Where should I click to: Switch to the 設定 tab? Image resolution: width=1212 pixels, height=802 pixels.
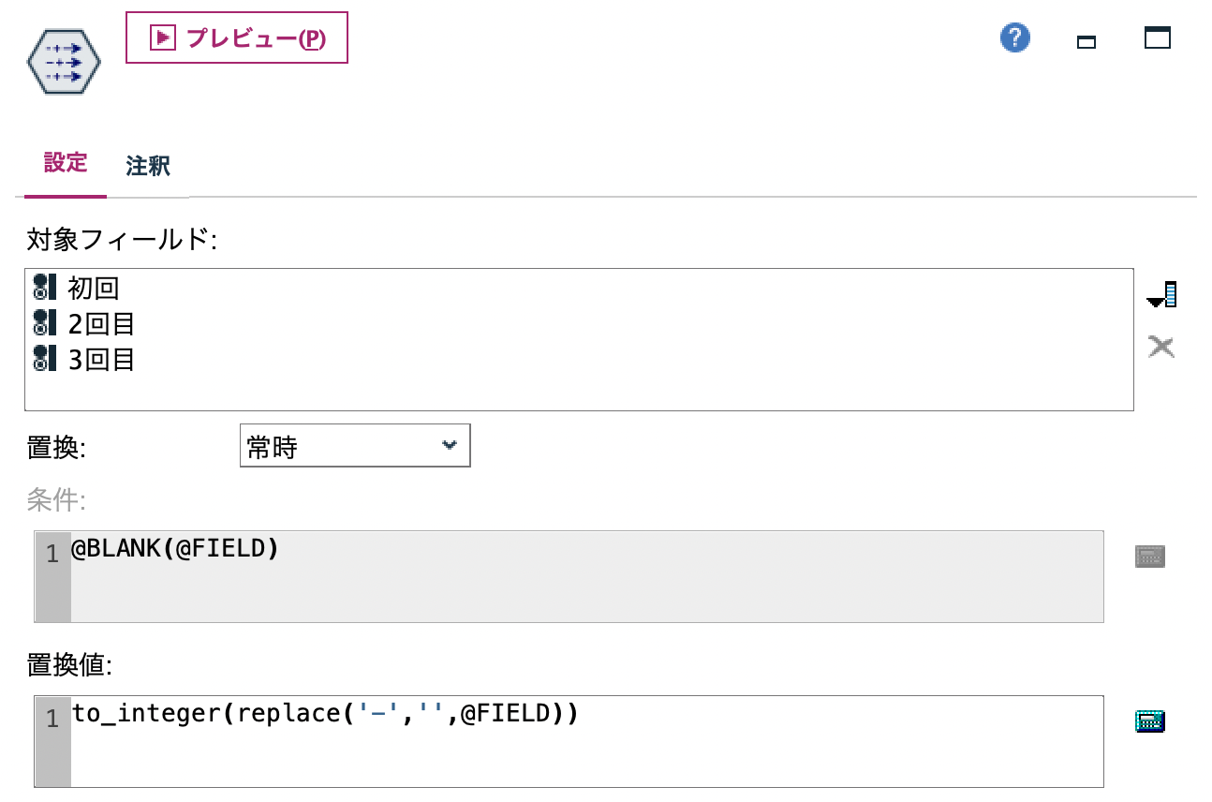click(x=65, y=162)
